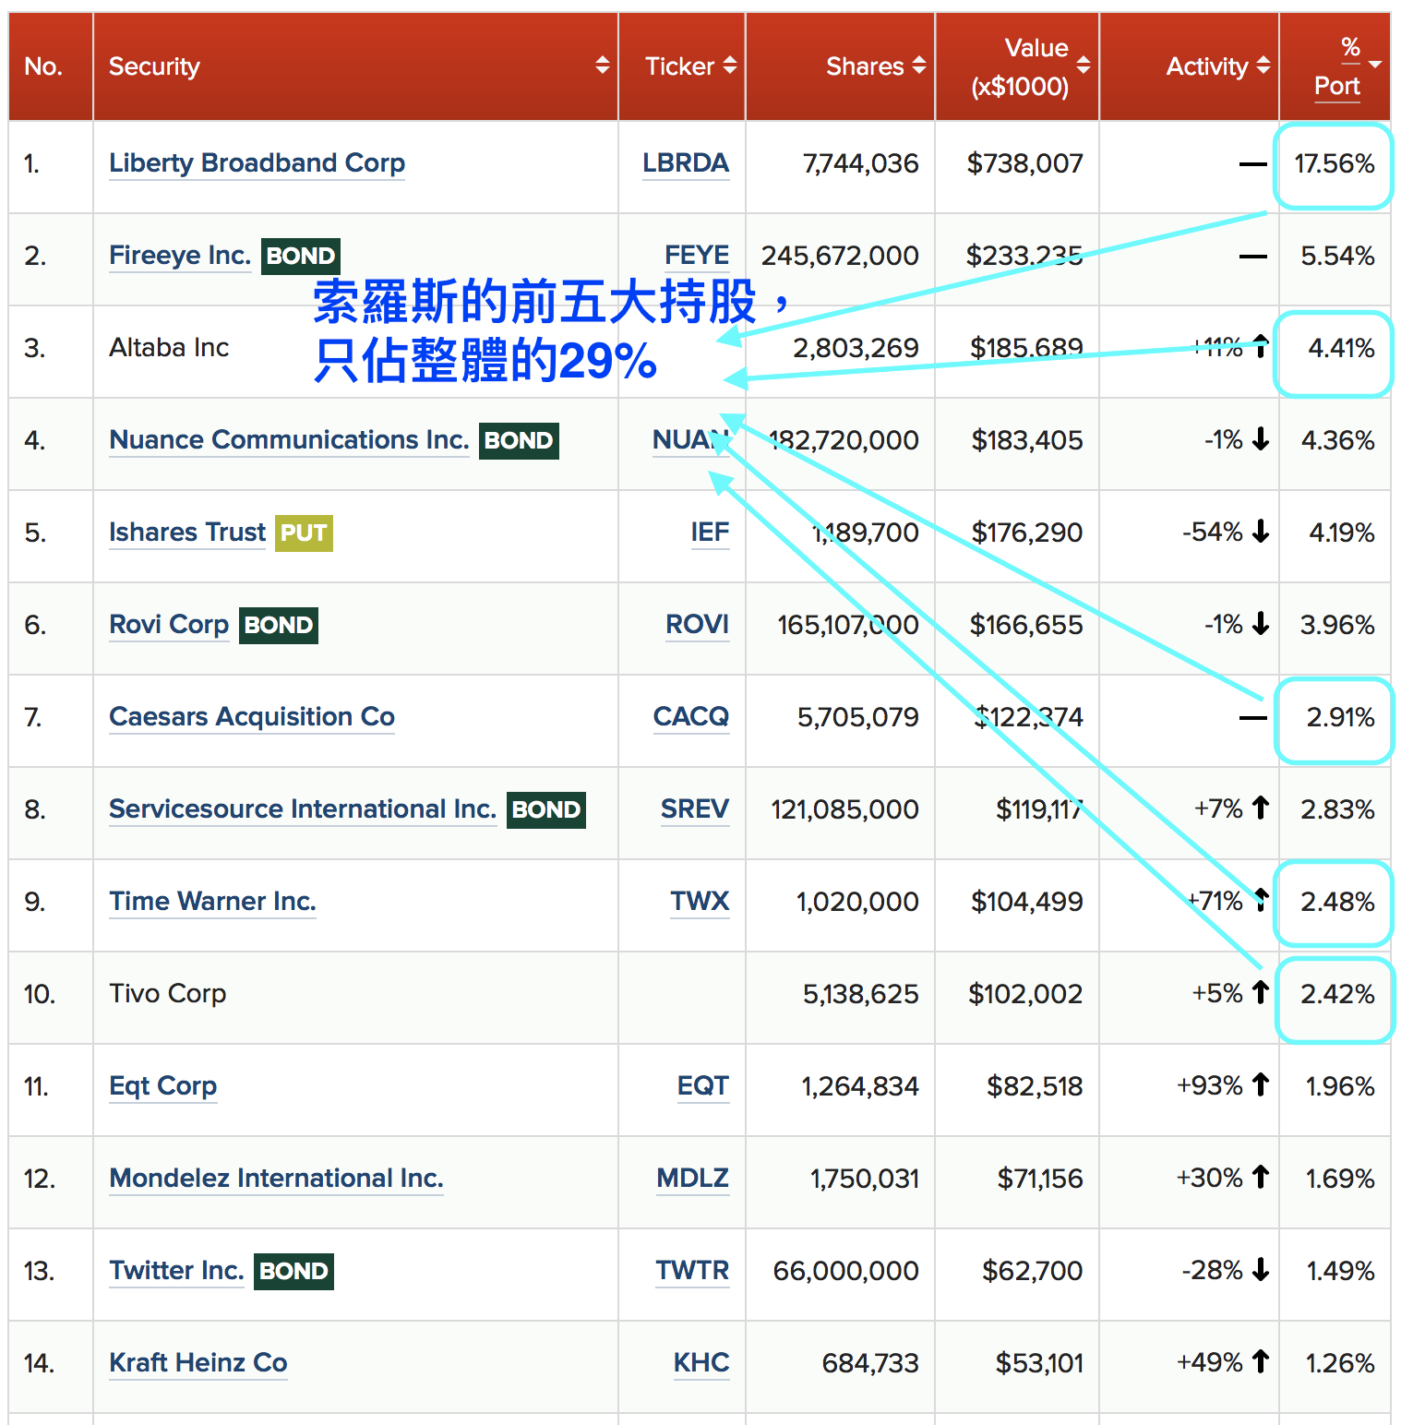This screenshot has width=1401, height=1425.
Task: Sort table by Security column arrows
Action: (x=603, y=66)
